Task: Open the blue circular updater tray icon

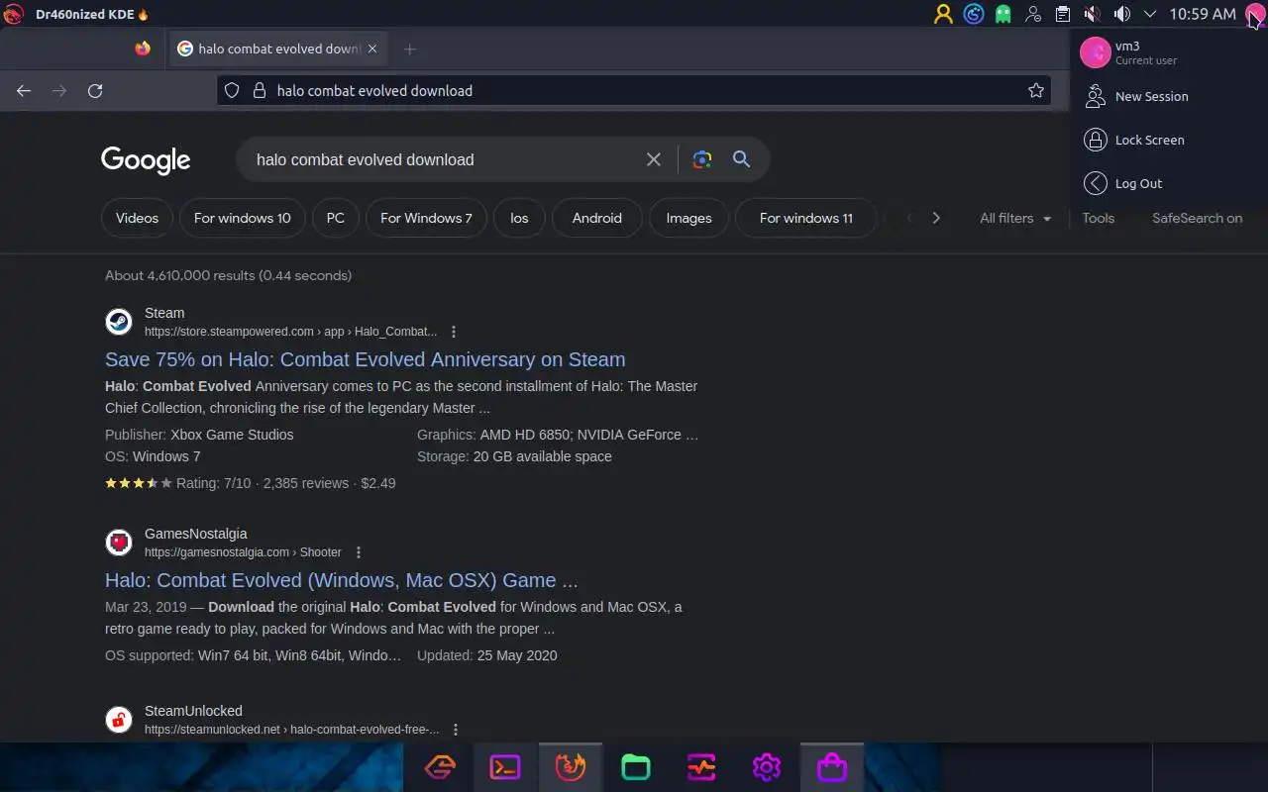Action: click(x=974, y=14)
